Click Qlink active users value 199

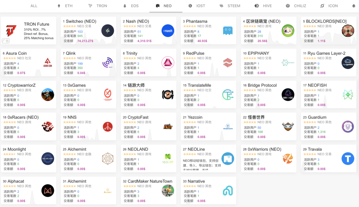click(x=80, y=64)
